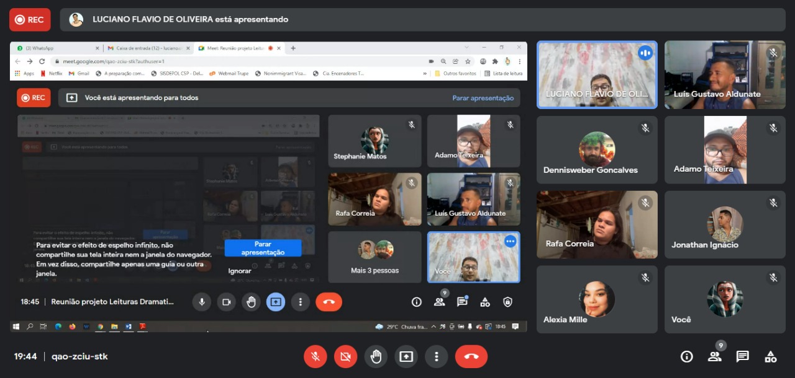Image resolution: width=795 pixels, height=378 pixels.
Task: Open the Chrome three-dot menu in shared browser
Action: tap(520, 61)
